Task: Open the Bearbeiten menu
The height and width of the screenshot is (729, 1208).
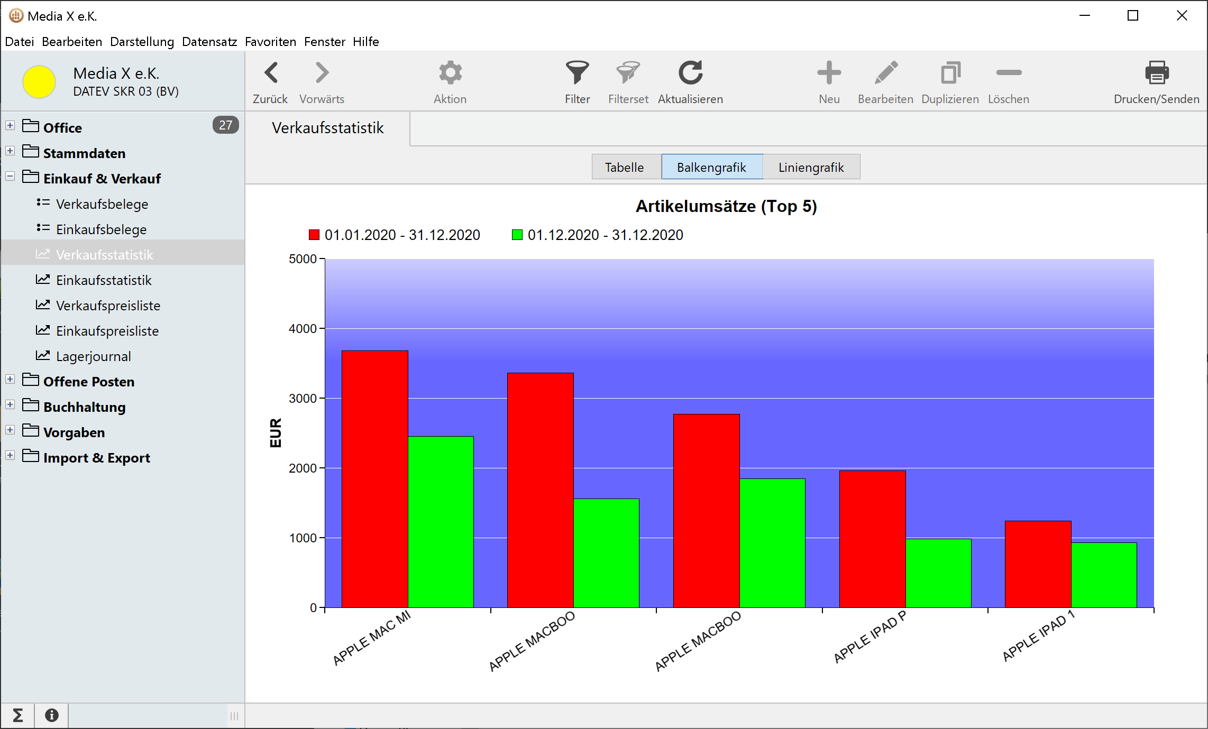Action: 72,42
